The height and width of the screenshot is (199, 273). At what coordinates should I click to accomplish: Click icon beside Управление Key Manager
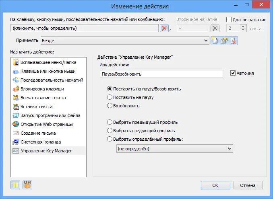(x=16, y=151)
